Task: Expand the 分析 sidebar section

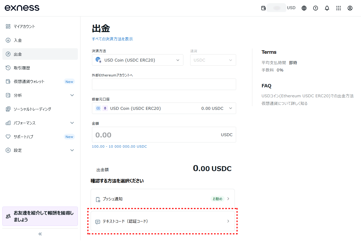Action: pyautogui.click(x=72, y=95)
